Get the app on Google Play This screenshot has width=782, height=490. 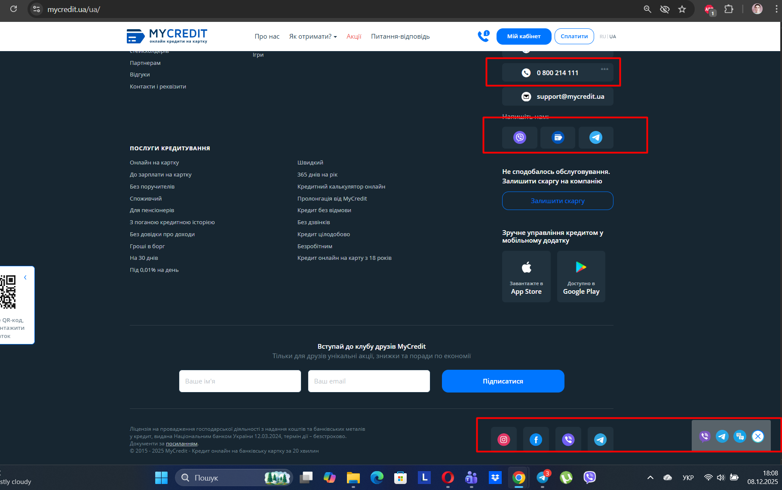point(581,277)
